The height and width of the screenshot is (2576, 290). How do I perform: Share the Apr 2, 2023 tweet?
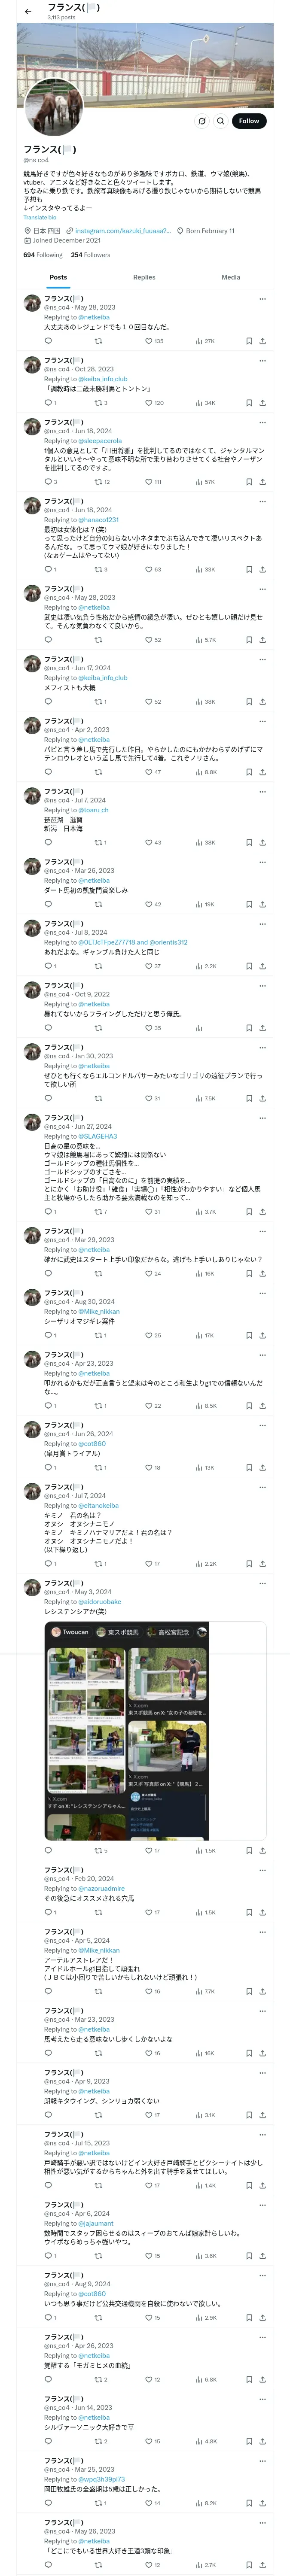point(262,772)
